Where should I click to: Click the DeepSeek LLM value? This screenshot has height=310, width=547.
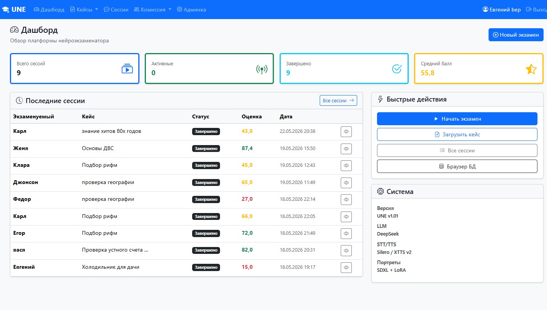388,234
